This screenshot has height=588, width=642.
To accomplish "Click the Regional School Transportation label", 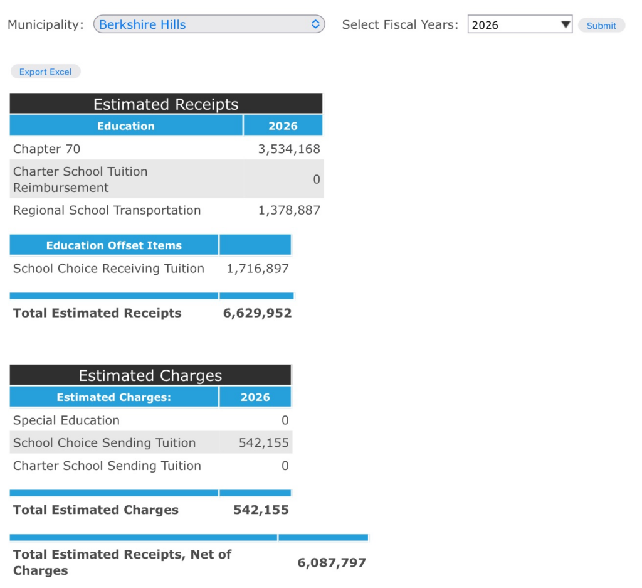I will 107,211.
